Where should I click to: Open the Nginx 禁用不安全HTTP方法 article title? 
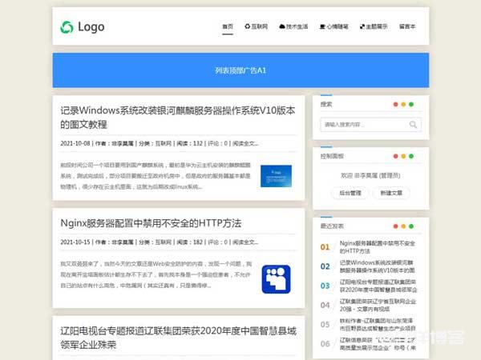click(151, 222)
